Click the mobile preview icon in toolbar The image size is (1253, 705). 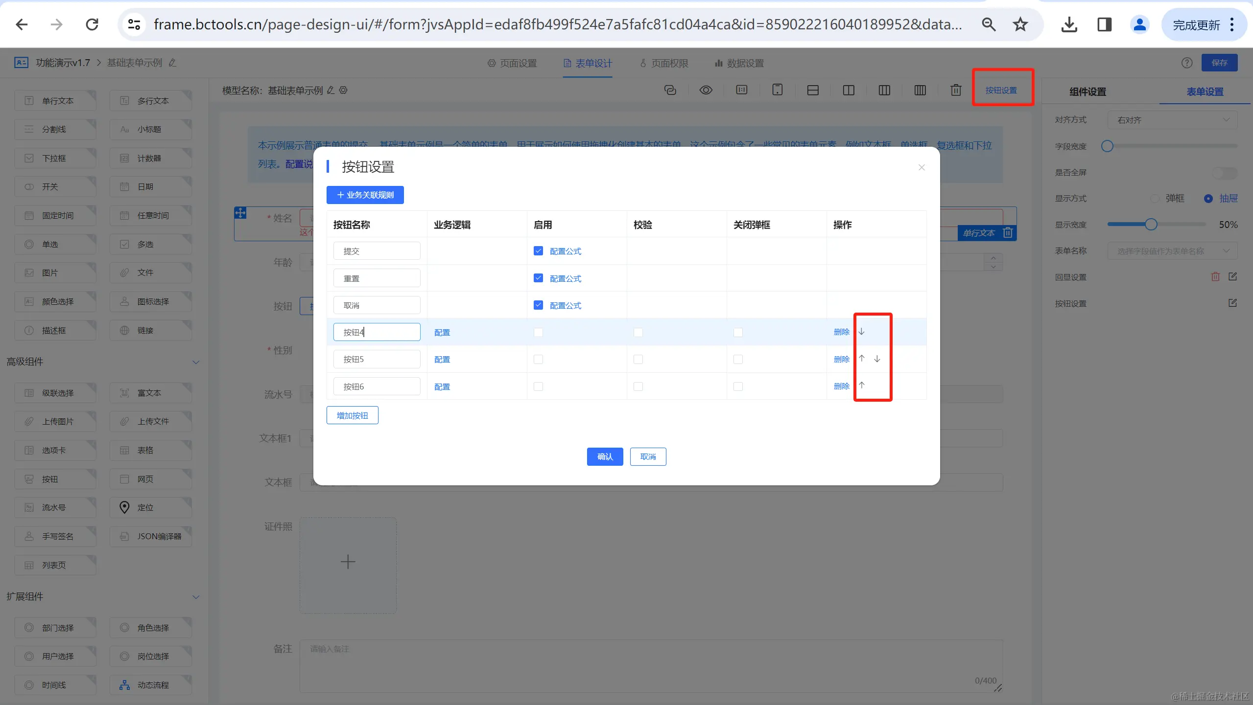point(777,90)
